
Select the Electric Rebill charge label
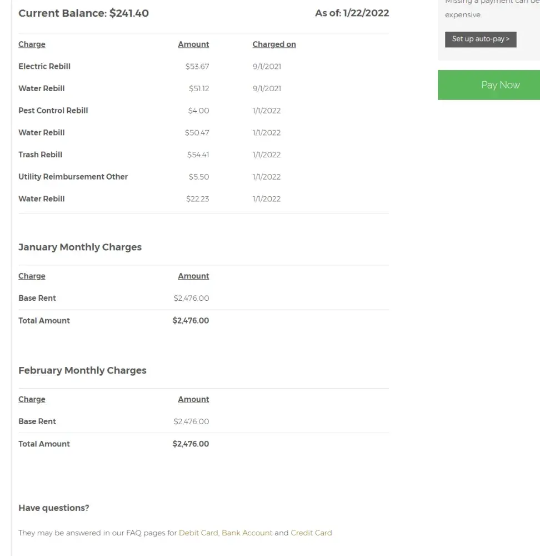click(x=44, y=66)
